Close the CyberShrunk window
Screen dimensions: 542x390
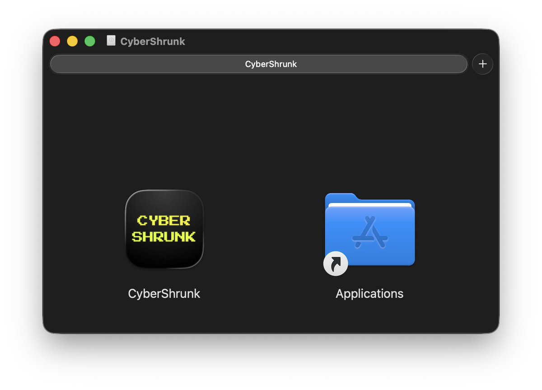tap(55, 41)
